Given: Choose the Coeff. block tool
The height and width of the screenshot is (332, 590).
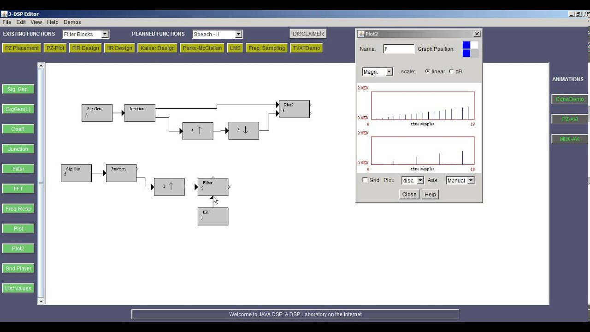Looking at the screenshot, I should tap(18, 129).
